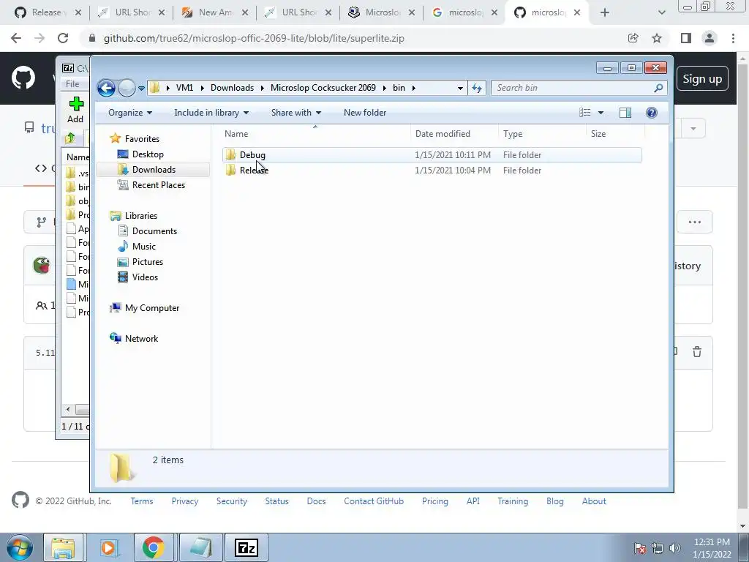Bookmark this page with star icon
Image resolution: width=749 pixels, height=562 pixels.
pyautogui.click(x=657, y=38)
